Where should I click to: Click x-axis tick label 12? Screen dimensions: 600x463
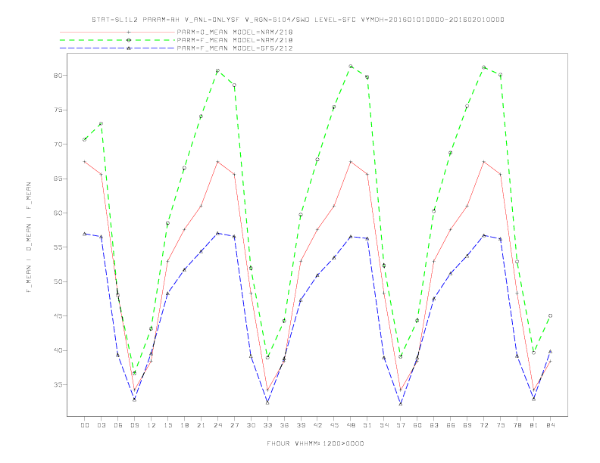click(152, 425)
